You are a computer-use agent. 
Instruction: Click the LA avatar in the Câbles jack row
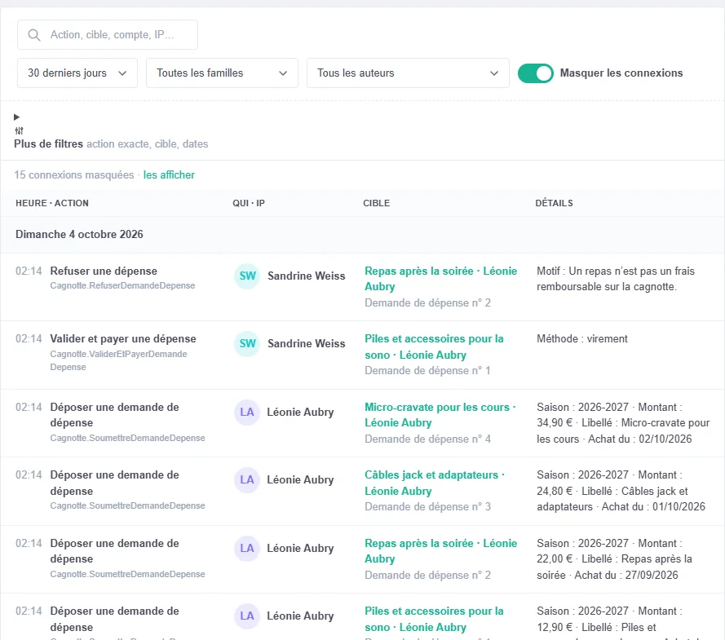pos(247,479)
